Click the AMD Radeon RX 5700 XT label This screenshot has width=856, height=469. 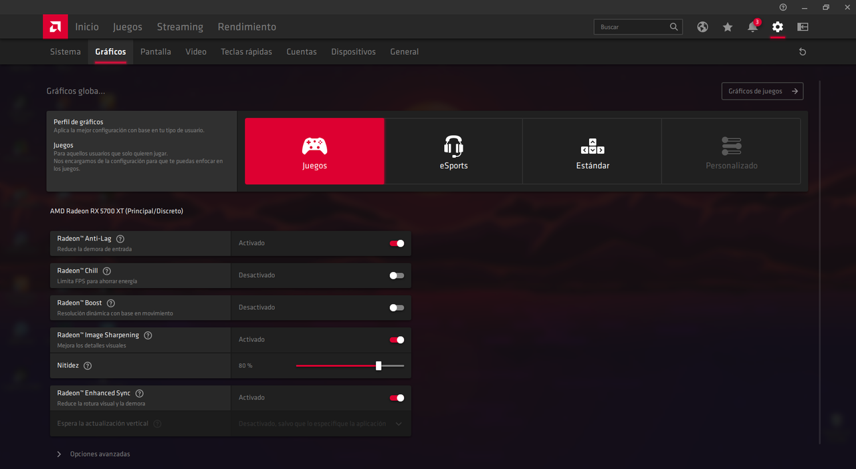[116, 211]
